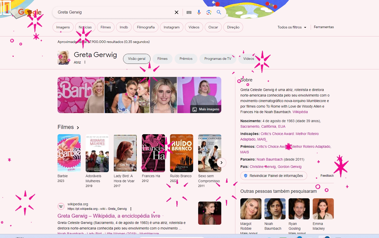Click the Wikipedia favicon icon
Screen dimensions: 379x238
click(x=61, y=206)
